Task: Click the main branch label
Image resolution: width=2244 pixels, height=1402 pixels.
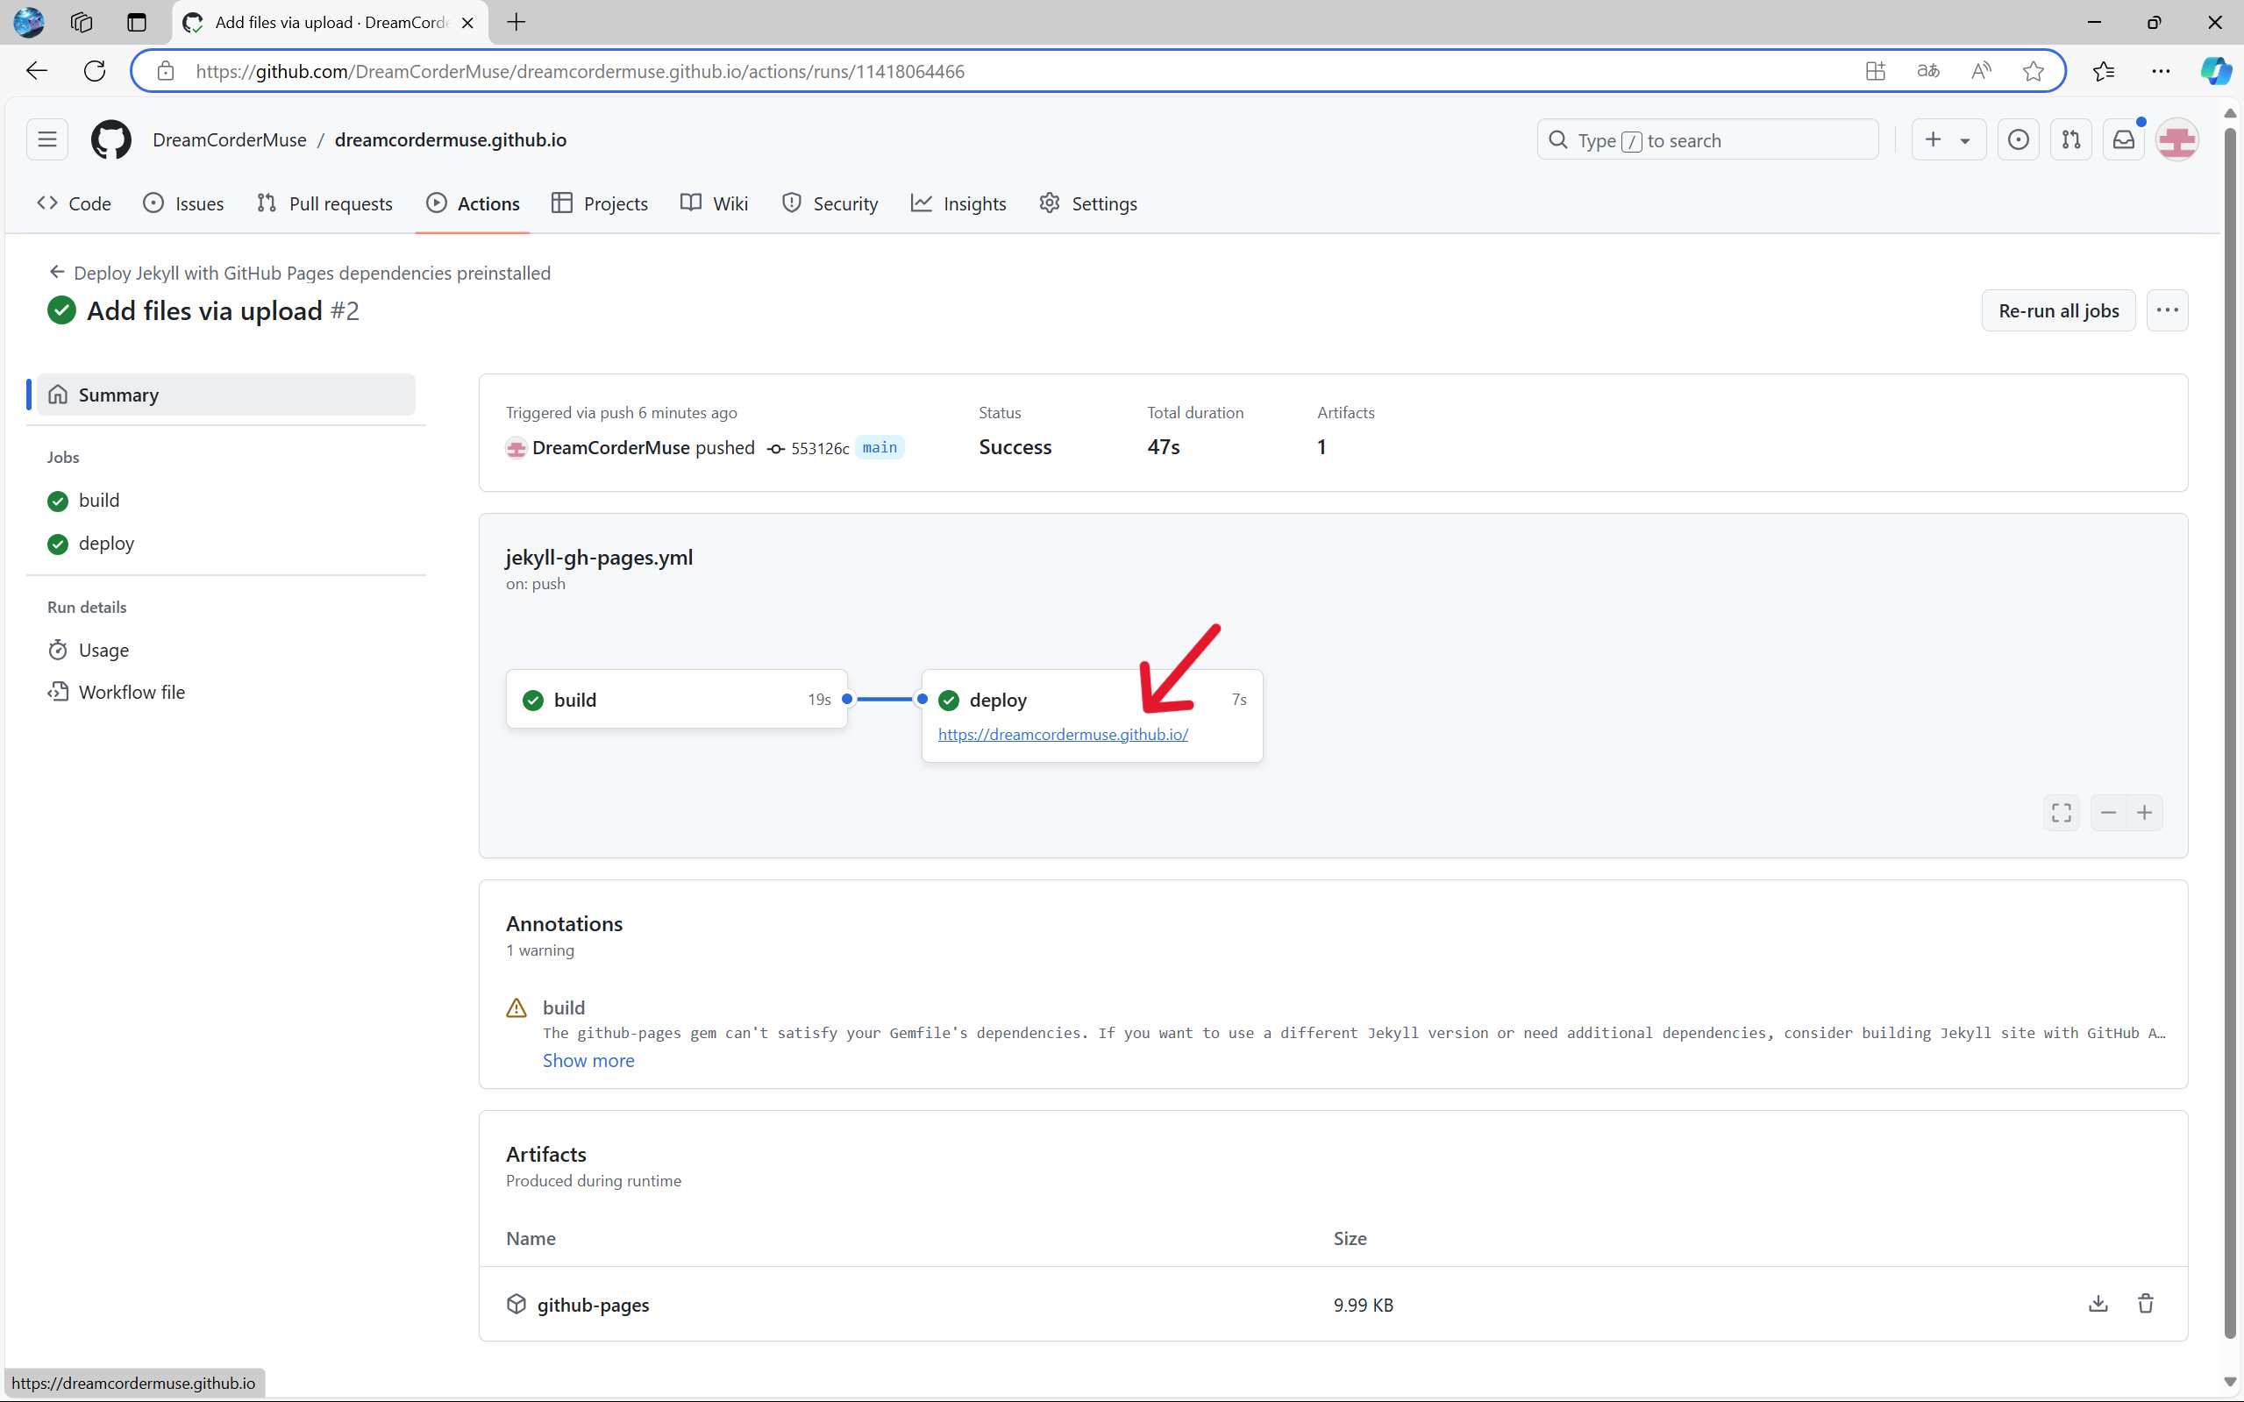Action: (x=879, y=448)
